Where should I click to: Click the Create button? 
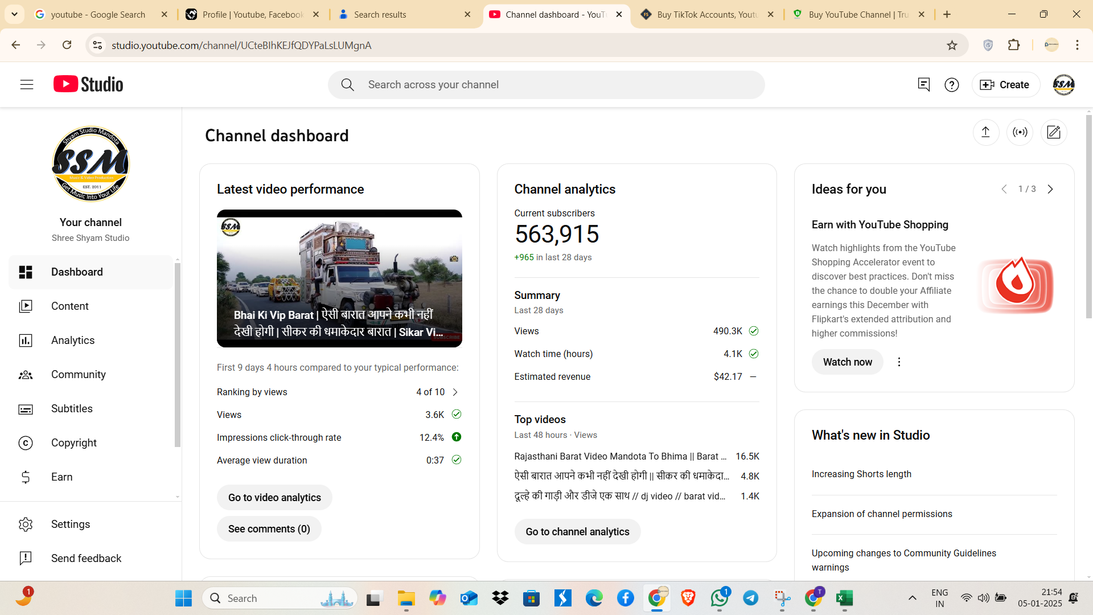[1005, 85]
